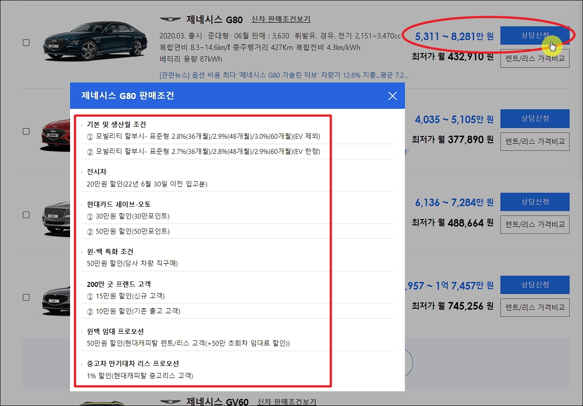Viewport: 583px width, 406px height.
Task: Select the 현대캐피탈 렌트/리스 고객 discount line
Action: click(x=188, y=344)
